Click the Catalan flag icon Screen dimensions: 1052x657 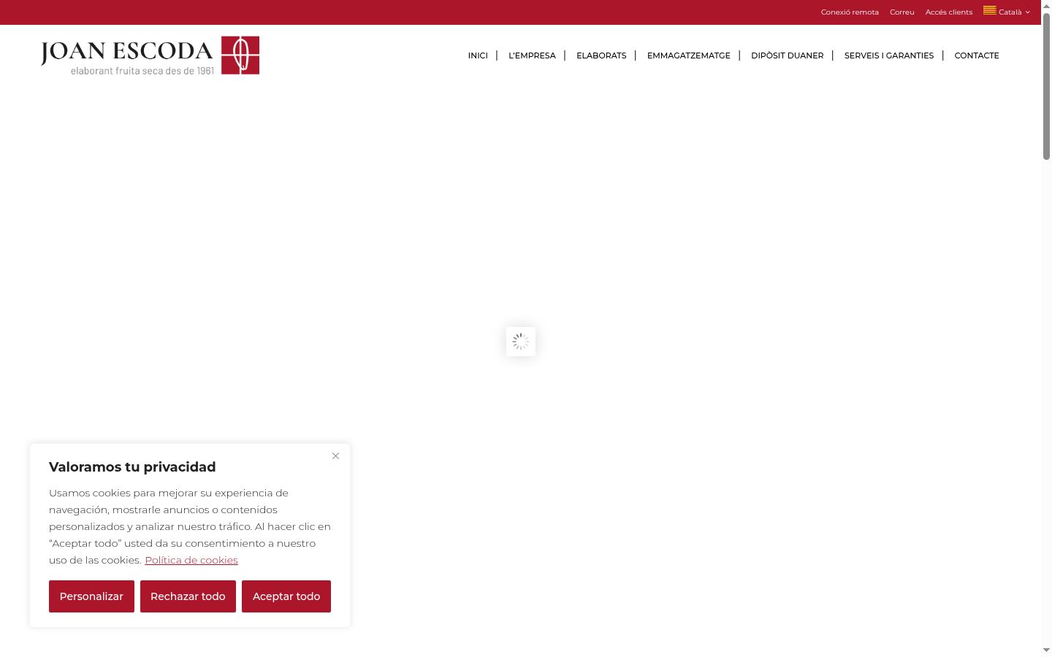(x=990, y=10)
